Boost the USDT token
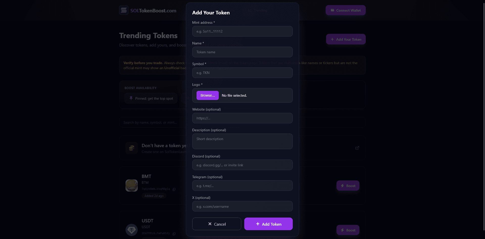 (348, 230)
